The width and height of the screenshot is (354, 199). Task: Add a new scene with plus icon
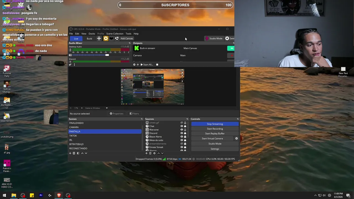(70, 153)
